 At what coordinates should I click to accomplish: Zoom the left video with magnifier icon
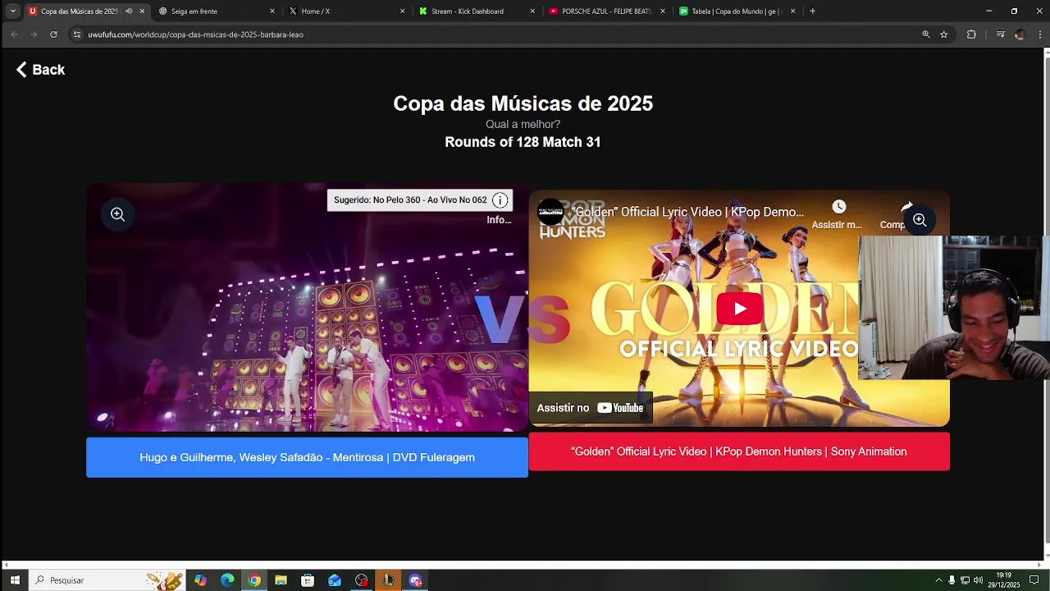pyautogui.click(x=118, y=214)
